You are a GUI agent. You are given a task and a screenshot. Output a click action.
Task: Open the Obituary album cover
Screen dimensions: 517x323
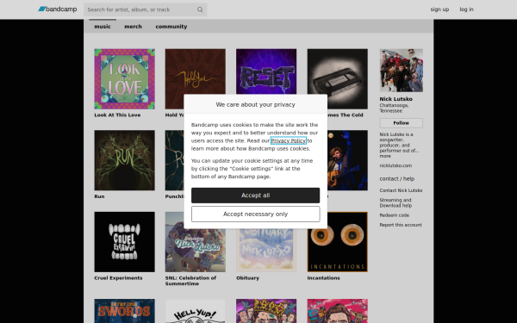[x=266, y=251]
